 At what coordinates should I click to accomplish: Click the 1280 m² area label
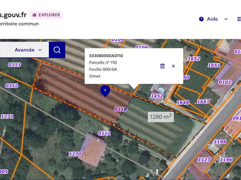pyautogui.click(x=161, y=117)
